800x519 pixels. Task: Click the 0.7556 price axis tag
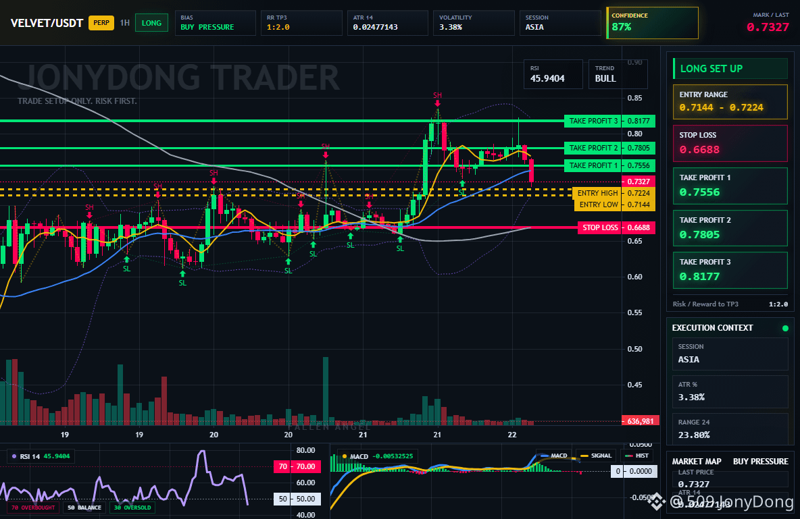(x=639, y=165)
